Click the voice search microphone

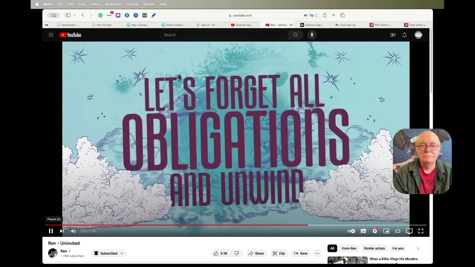point(312,35)
